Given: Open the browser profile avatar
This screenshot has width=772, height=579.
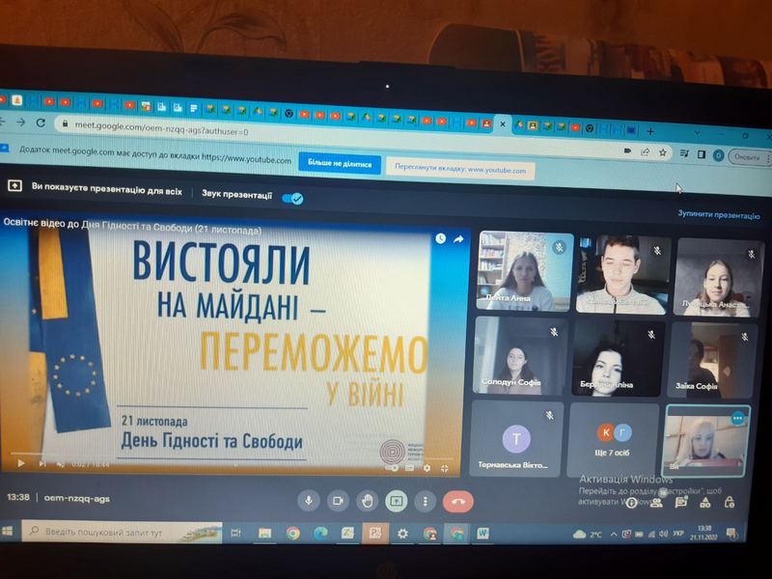Looking at the screenshot, I should 718,155.
